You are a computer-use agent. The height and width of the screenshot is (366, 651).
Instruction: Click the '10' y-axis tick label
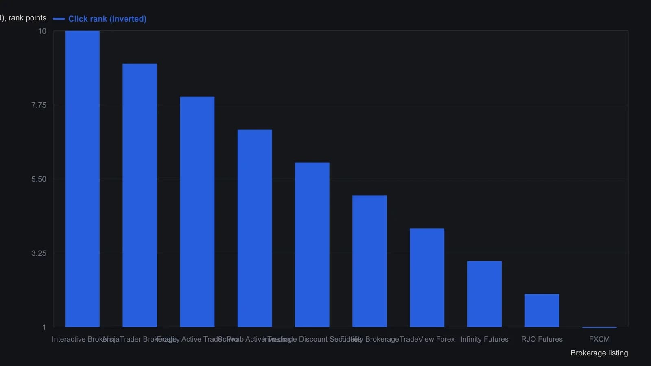click(42, 31)
